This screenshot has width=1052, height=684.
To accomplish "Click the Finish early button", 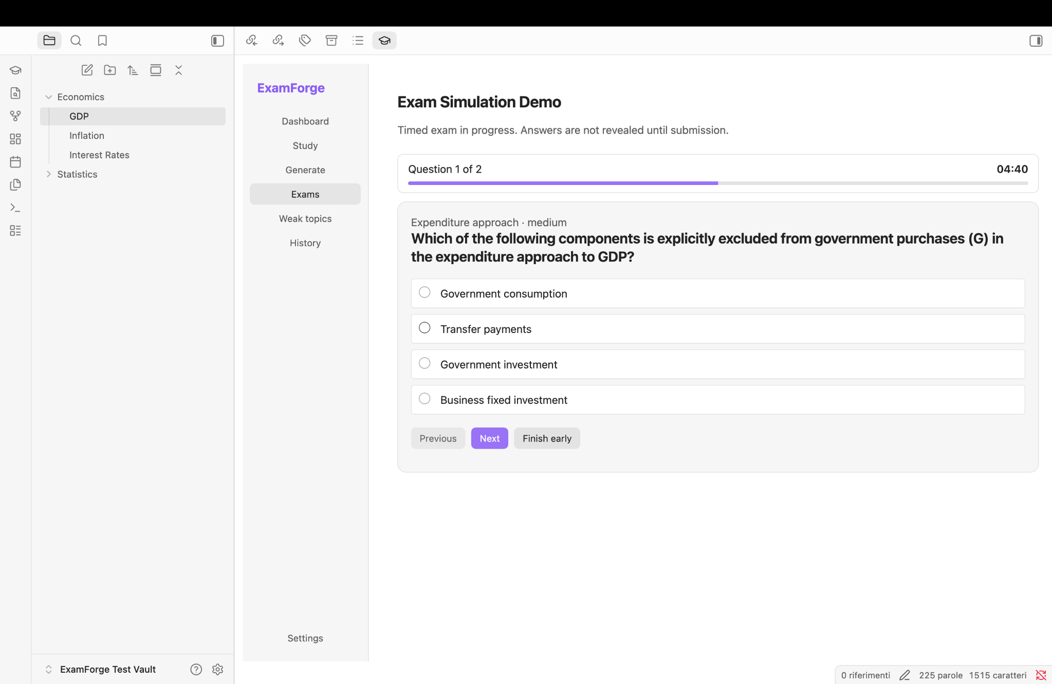I will point(547,438).
